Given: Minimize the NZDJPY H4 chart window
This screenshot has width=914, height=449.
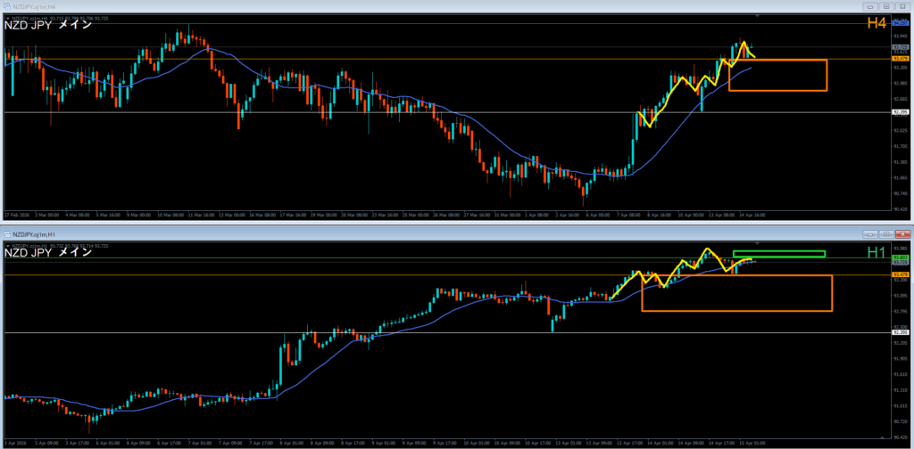Looking at the screenshot, I should (x=870, y=6).
